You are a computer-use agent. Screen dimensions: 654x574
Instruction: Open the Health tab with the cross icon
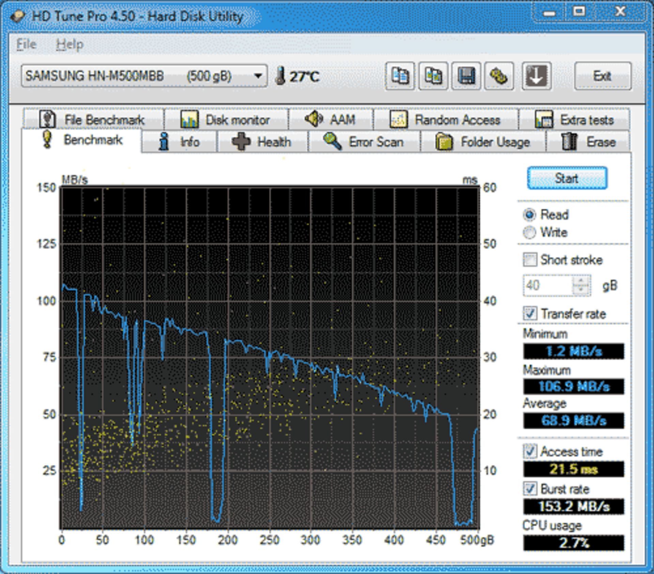[262, 142]
